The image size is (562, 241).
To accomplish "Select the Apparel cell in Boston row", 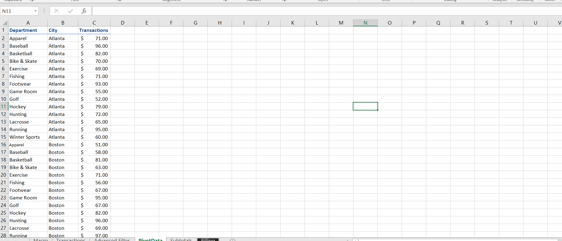I will (x=28, y=144).
